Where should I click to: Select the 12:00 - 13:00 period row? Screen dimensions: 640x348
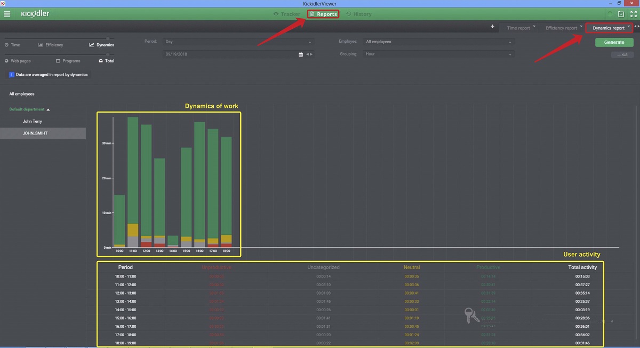click(350, 293)
